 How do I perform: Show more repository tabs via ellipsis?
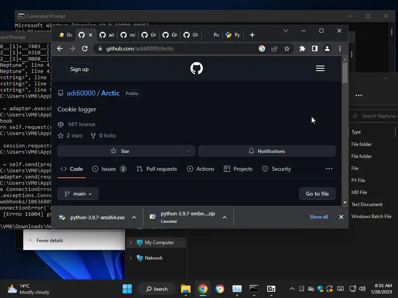[x=329, y=169]
